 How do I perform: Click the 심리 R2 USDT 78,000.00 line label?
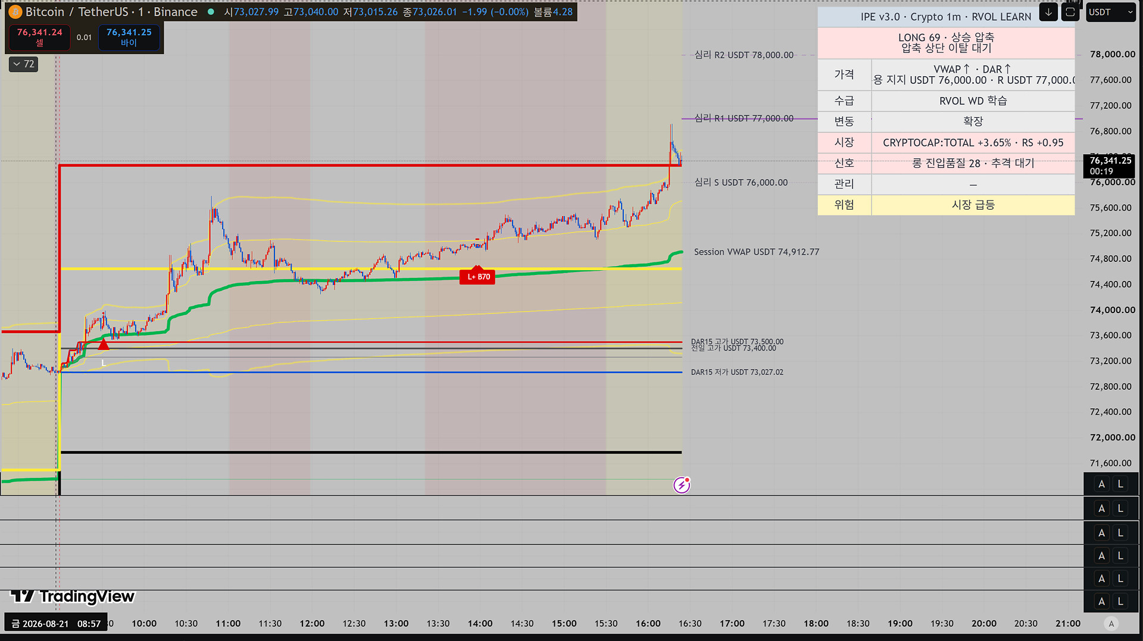coord(744,55)
